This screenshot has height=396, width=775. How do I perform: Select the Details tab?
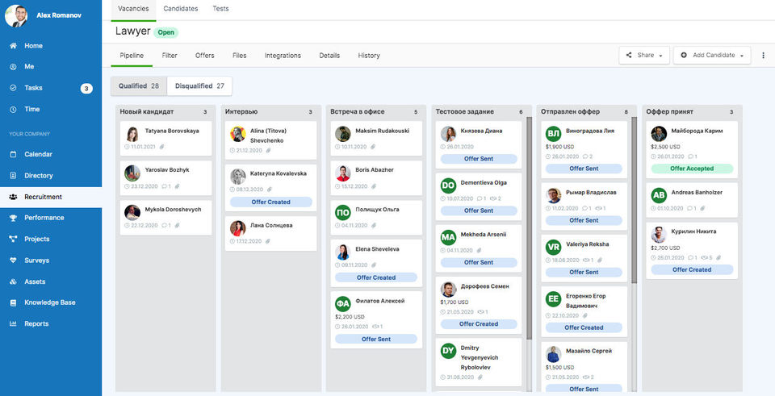click(329, 56)
